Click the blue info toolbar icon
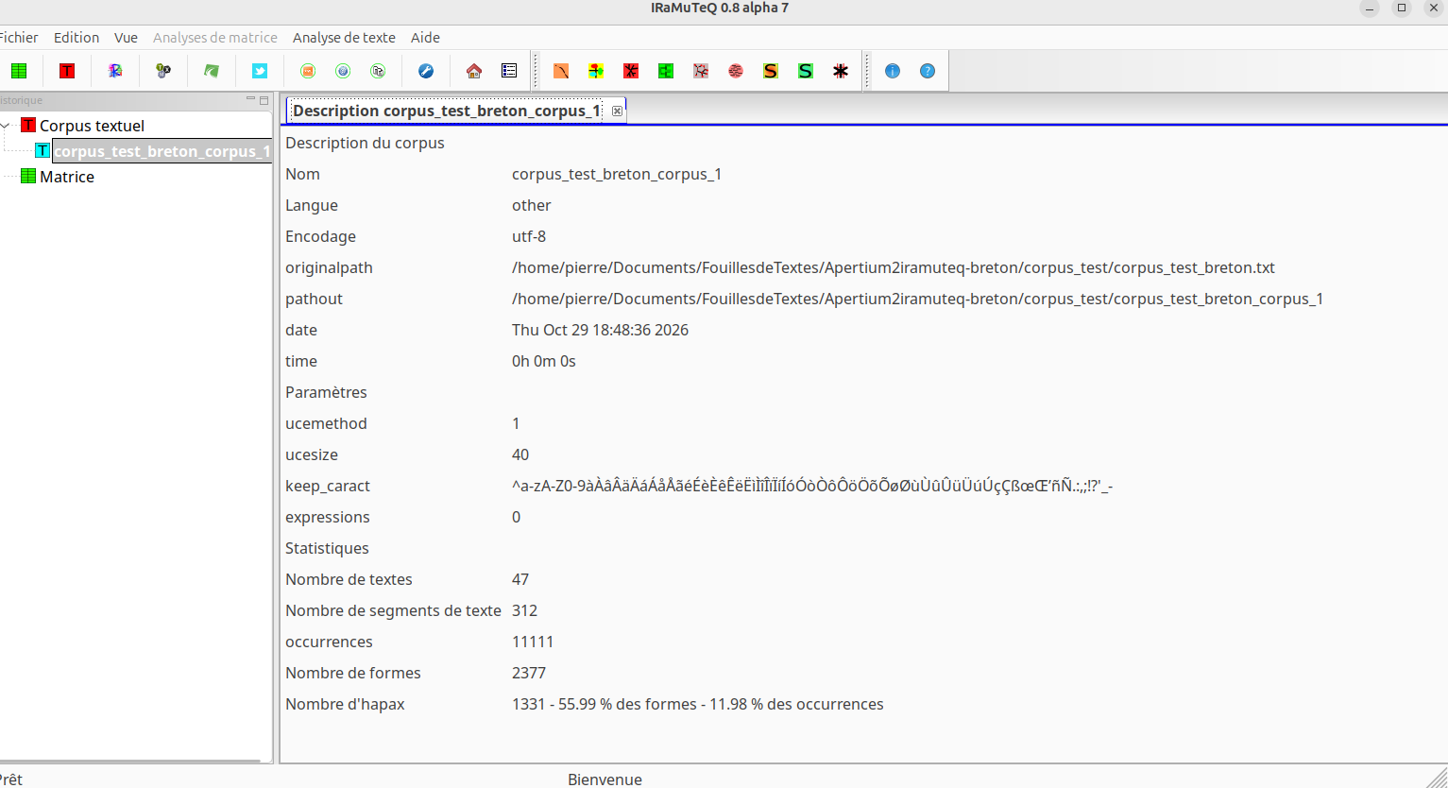The width and height of the screenshot is (1448, 788). [893, 71]
